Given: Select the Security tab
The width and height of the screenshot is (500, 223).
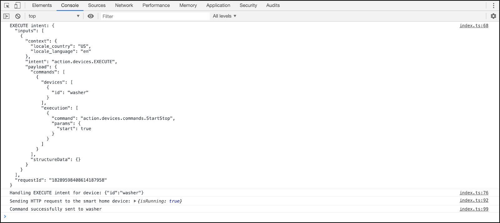Looking at the screenshot, I should click(248, 5).
